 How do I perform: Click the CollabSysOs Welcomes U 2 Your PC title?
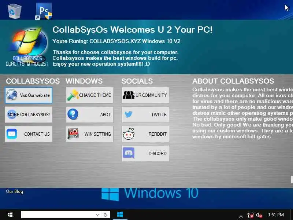pos(132,30)
